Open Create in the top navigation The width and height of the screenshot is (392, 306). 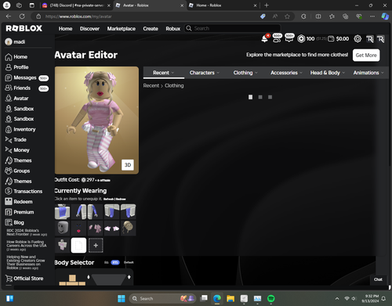coord(151,29)
